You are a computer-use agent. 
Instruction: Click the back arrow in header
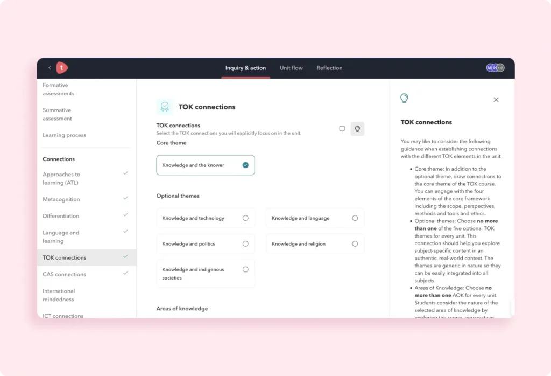tap(50, 68)
